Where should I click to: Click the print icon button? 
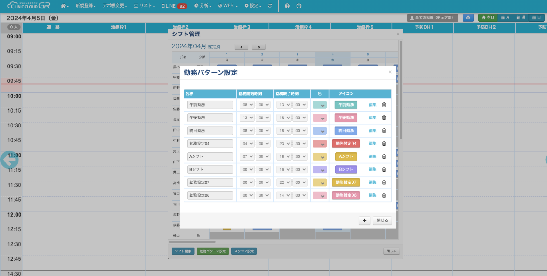point(468,18)
